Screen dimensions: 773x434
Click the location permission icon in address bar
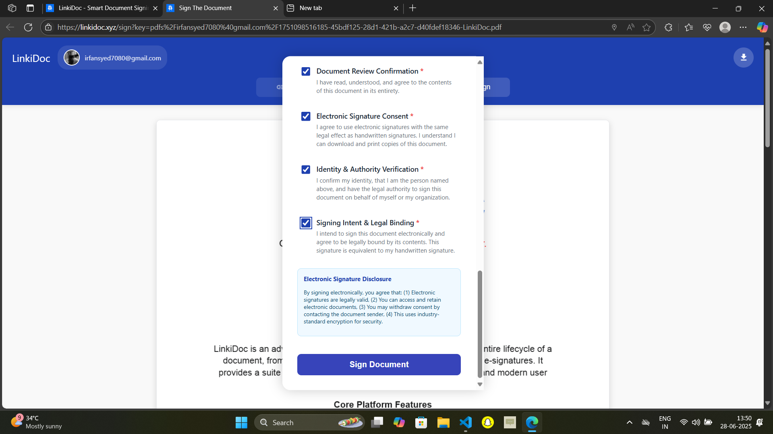pos(614,27)
